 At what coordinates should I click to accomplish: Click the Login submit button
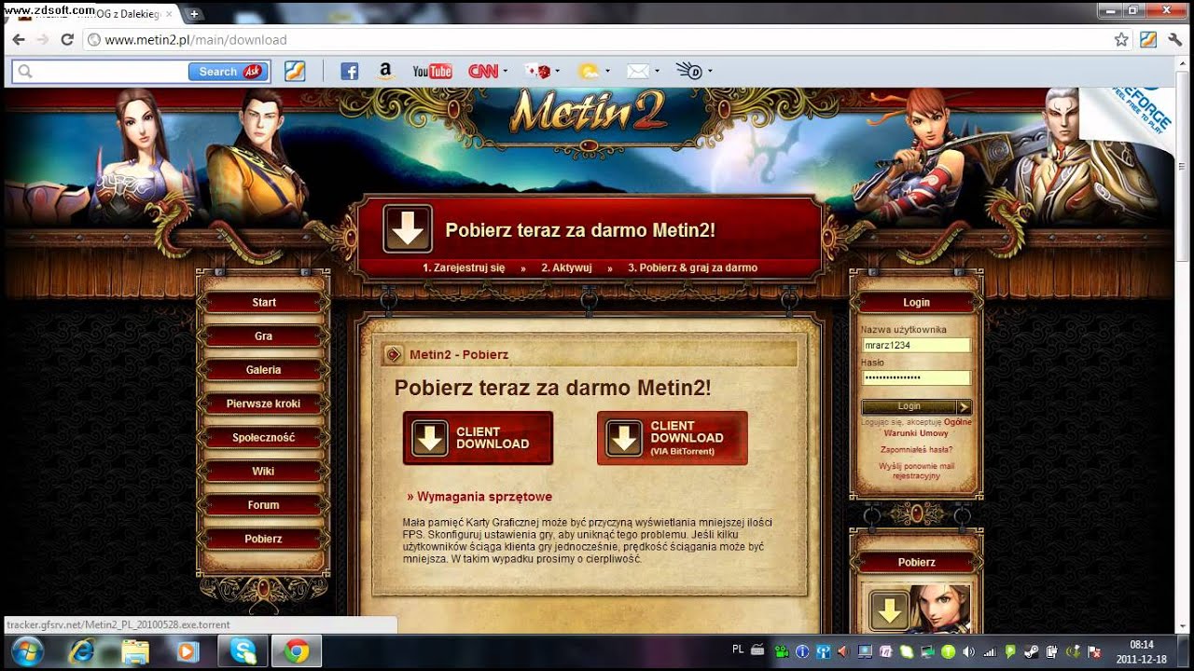916,406
